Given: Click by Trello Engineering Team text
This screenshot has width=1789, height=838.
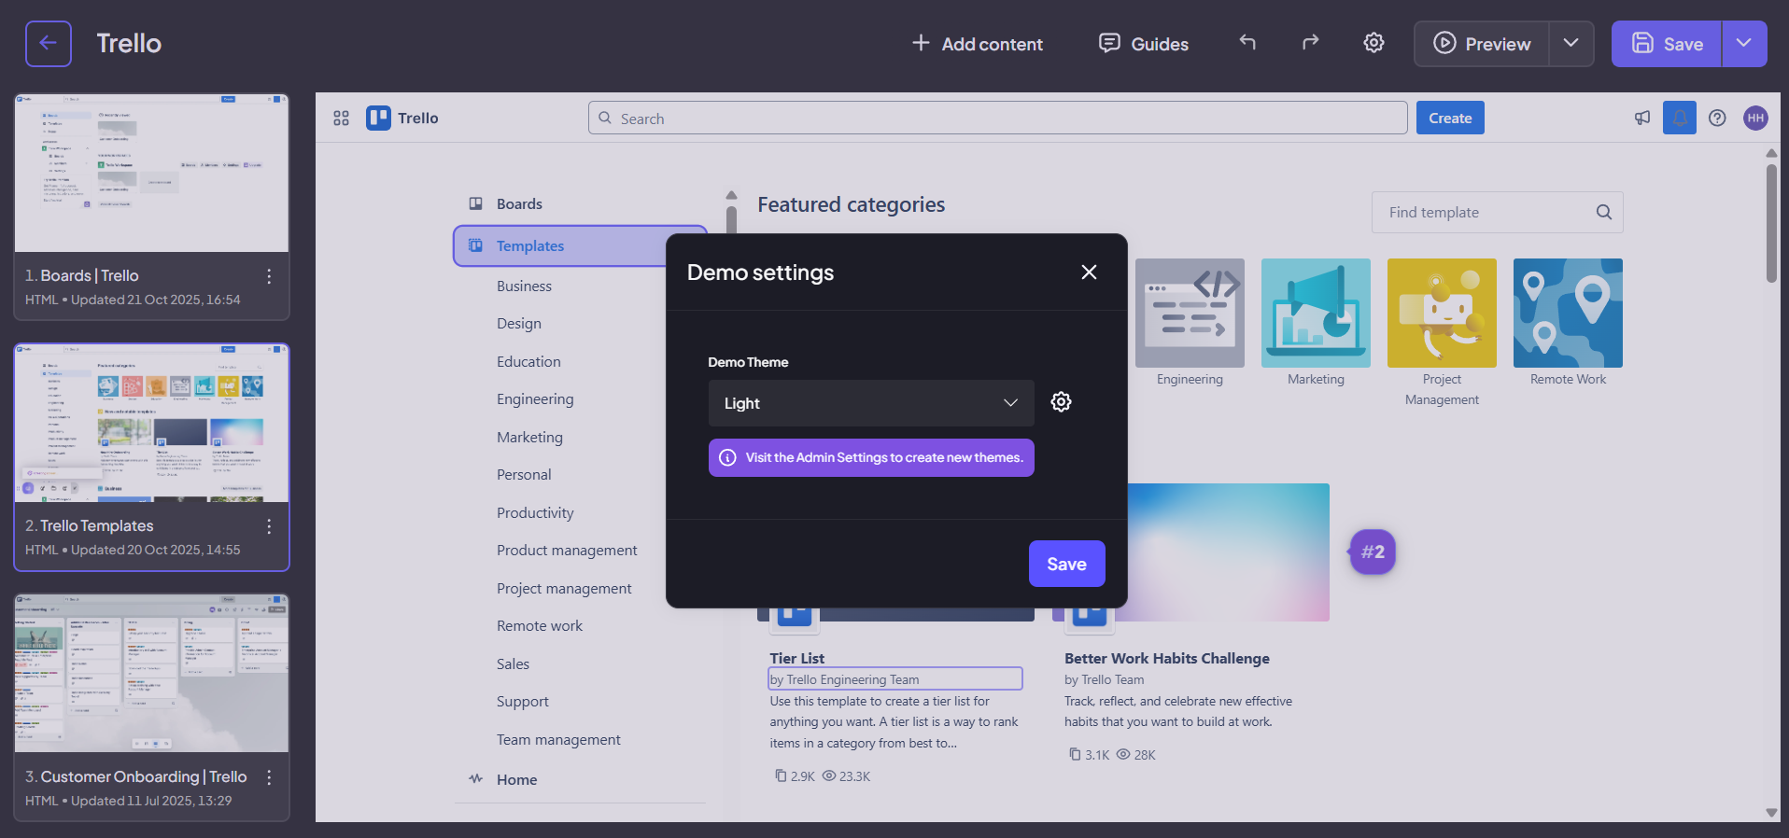Looking at the screenshot, I should [x=844, y=680].
